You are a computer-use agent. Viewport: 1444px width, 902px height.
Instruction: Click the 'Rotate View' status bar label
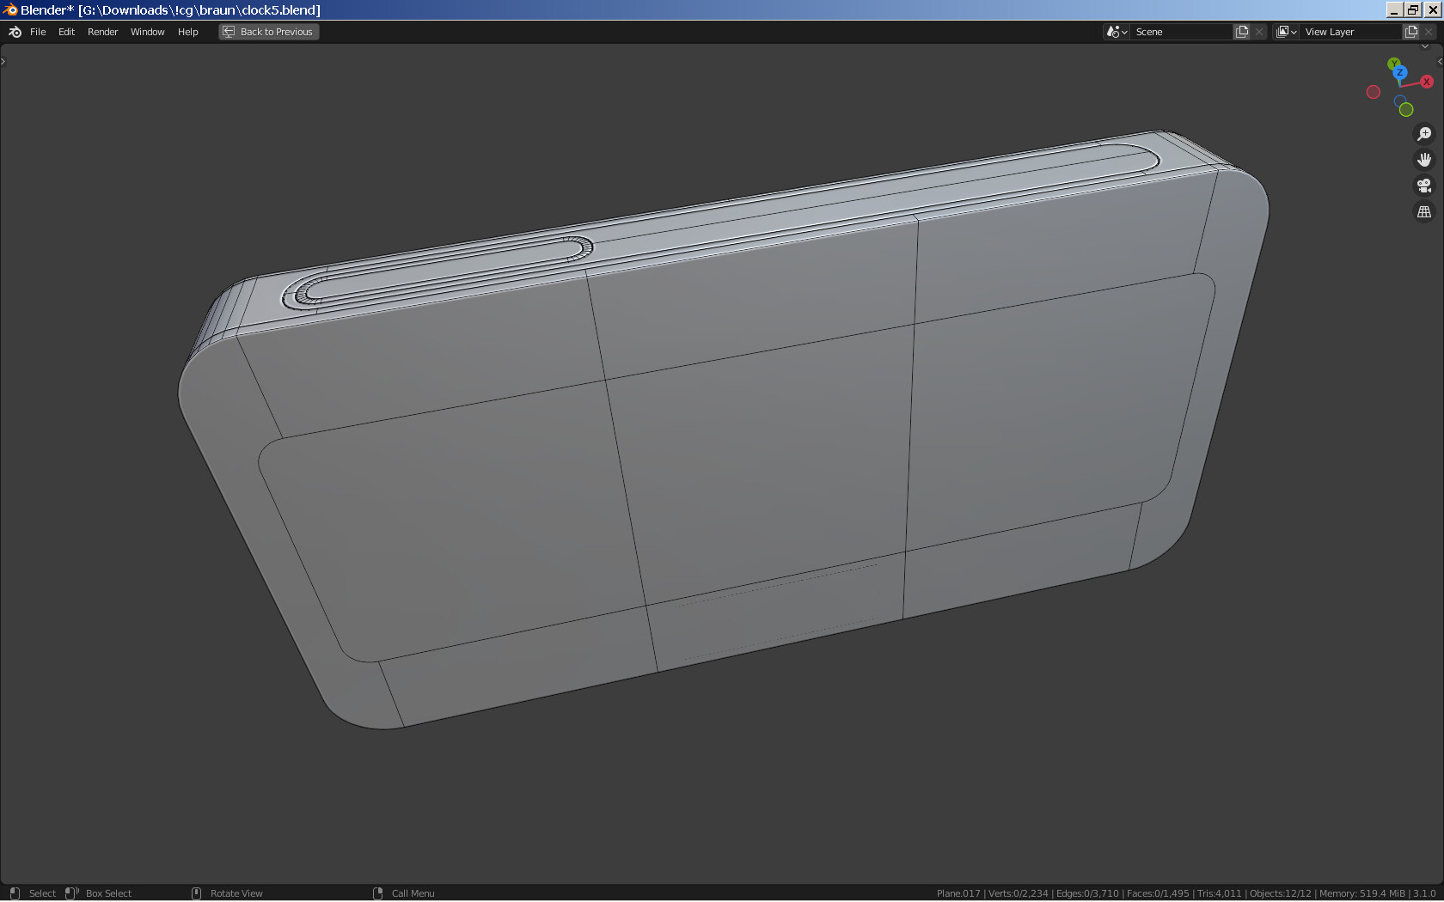tap(236, 893)
